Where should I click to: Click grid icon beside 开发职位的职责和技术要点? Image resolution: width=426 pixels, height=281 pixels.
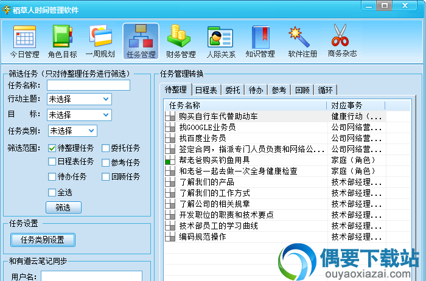pos(170,215)
